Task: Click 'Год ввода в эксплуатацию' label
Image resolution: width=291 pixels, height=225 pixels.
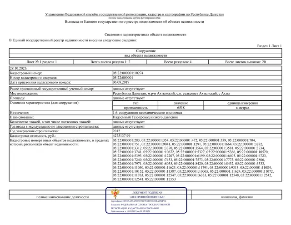Action: point(54,127)
